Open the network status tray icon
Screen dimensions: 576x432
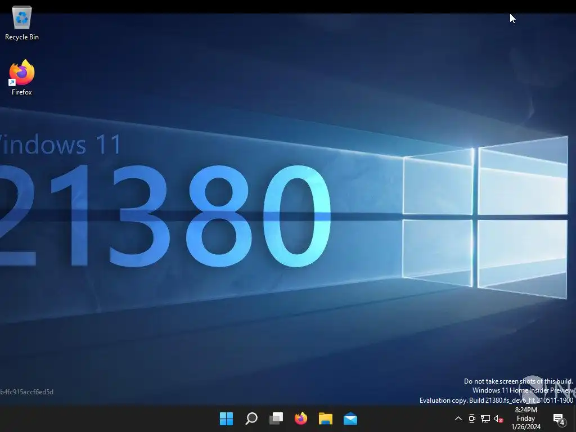[485, 418]
